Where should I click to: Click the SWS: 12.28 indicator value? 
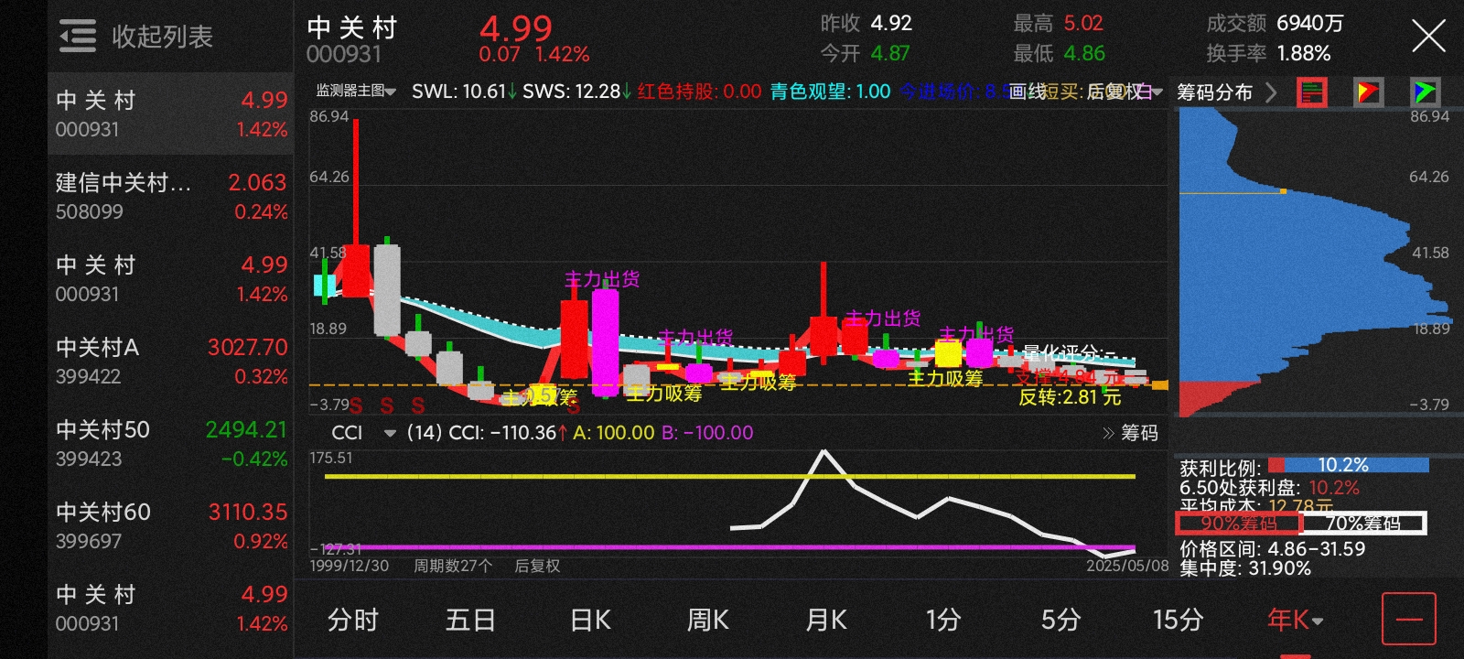click(x=576, y=92)
